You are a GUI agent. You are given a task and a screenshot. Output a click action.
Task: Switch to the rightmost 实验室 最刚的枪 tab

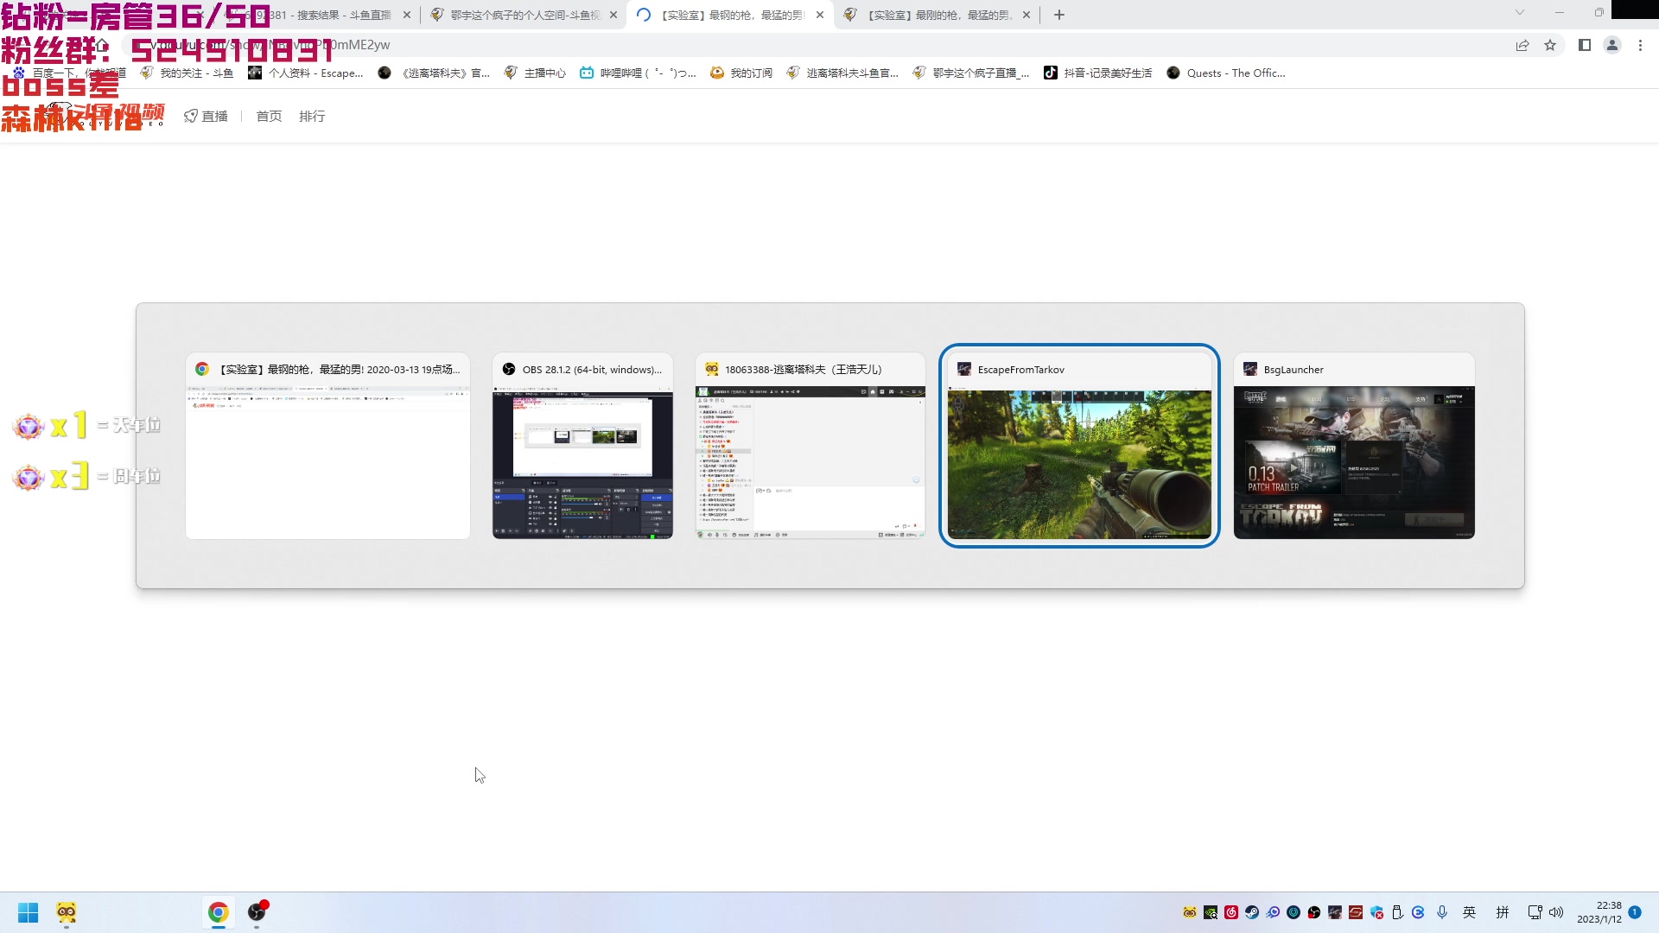[x=938, y=15]
